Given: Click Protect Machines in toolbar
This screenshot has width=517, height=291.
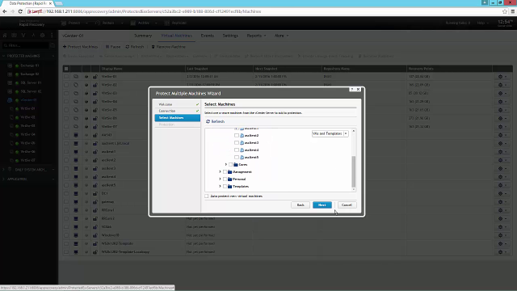Looking at the screenshot, I should [x=80, y=47].
